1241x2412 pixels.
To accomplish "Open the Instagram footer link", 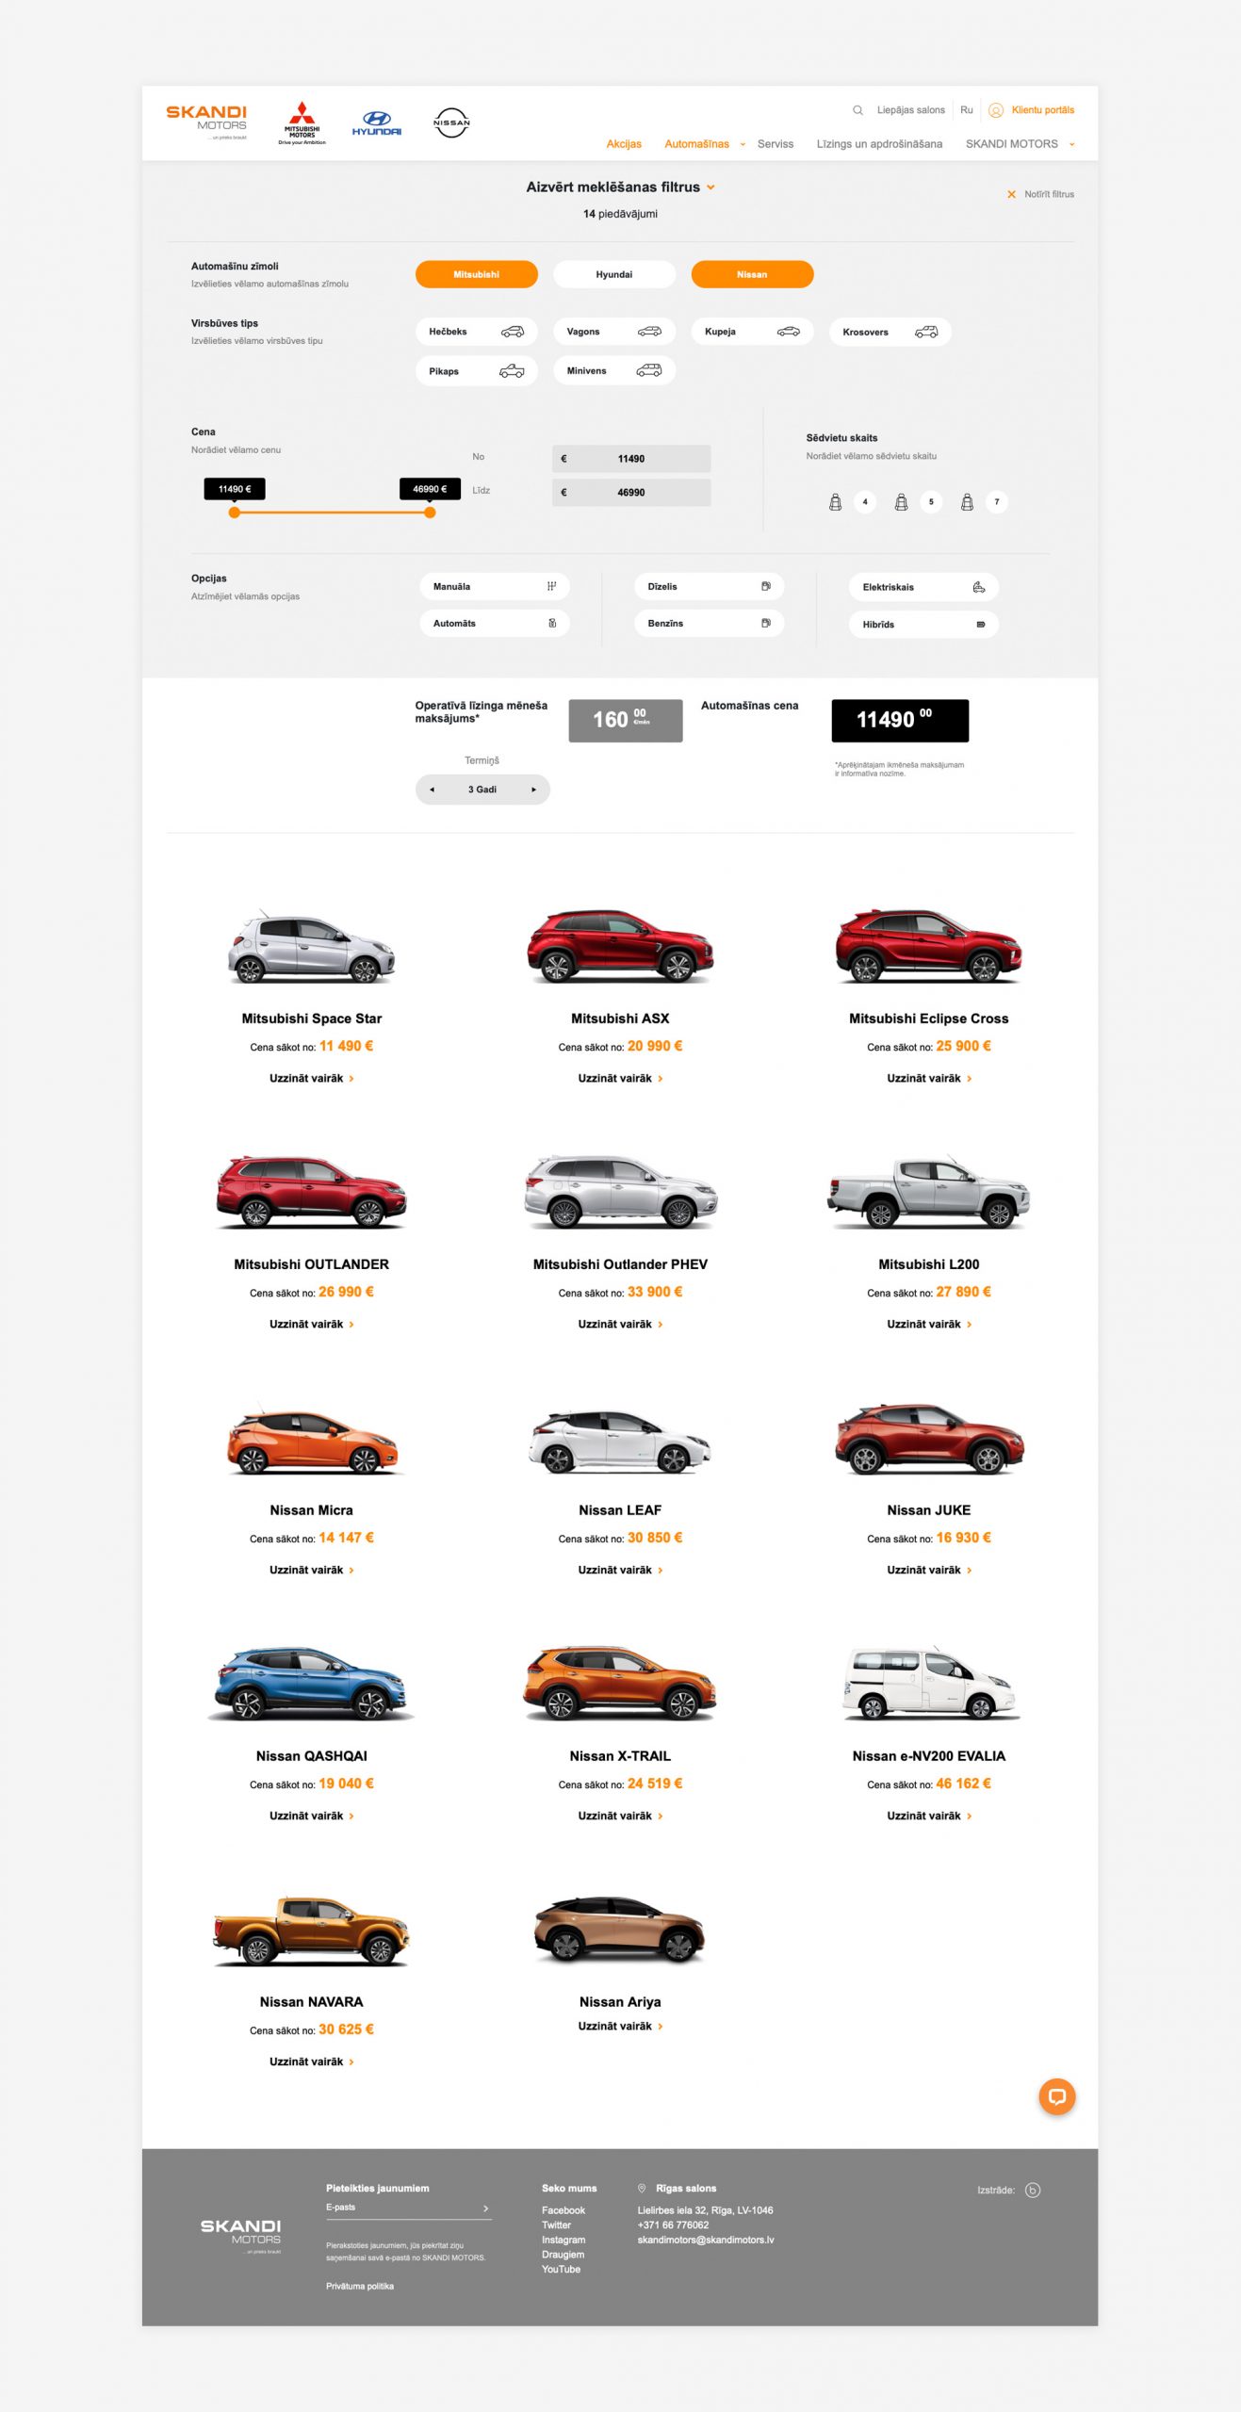I will click(563, 2240).
